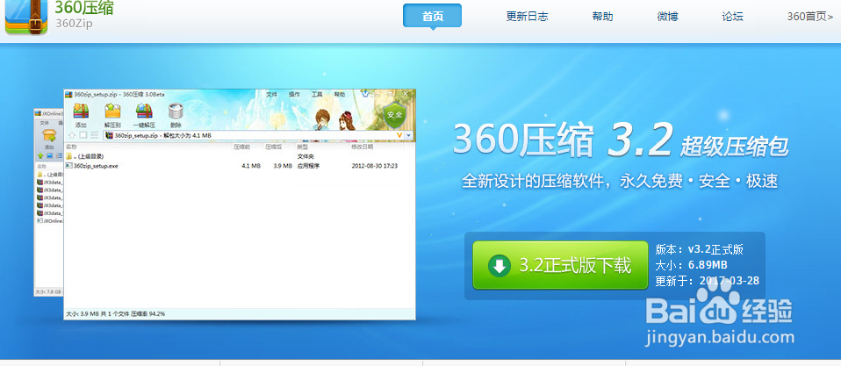
Task: Click the large-icon view button beside path bar
Action: [x=83, y=135]
